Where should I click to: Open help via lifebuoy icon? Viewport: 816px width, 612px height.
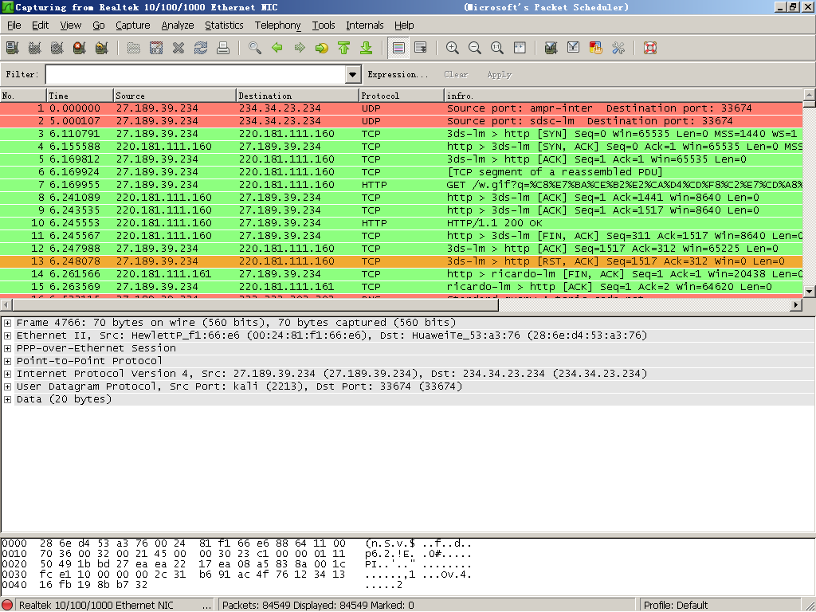click(x=650, y=49)
